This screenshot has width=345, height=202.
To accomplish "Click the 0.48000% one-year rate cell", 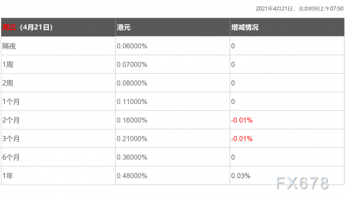I will click(132, 176).
